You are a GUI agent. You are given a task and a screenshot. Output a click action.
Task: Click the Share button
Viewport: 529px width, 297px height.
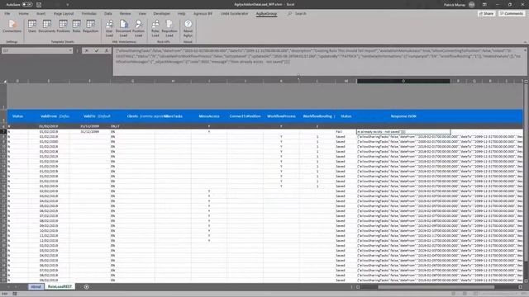click(x=486, y=13)
